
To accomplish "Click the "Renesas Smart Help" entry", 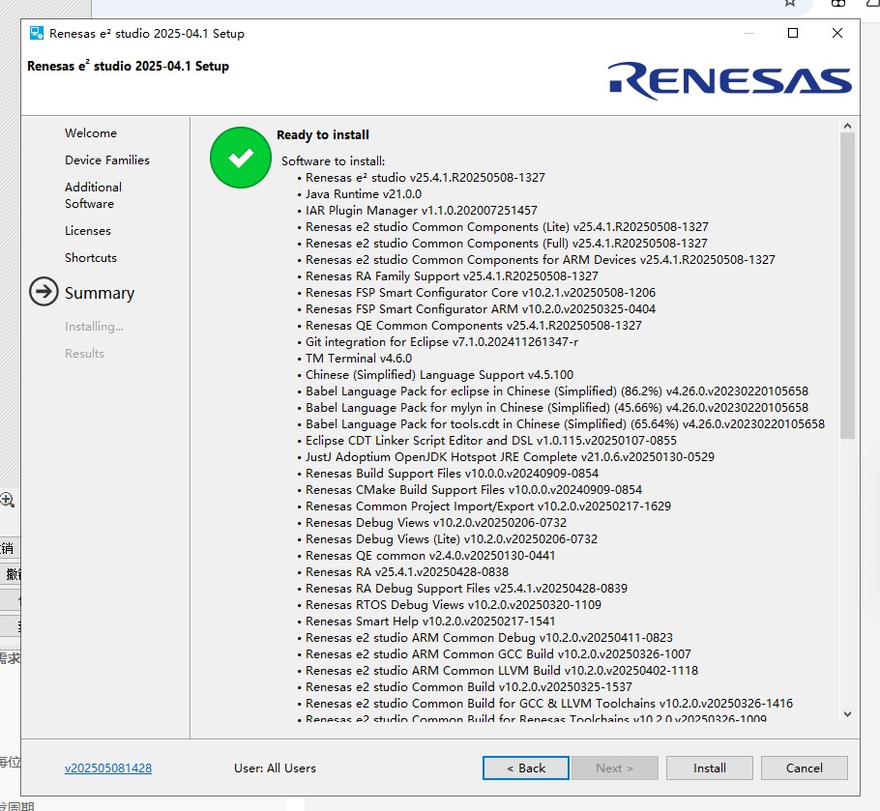I will (430, 621).
